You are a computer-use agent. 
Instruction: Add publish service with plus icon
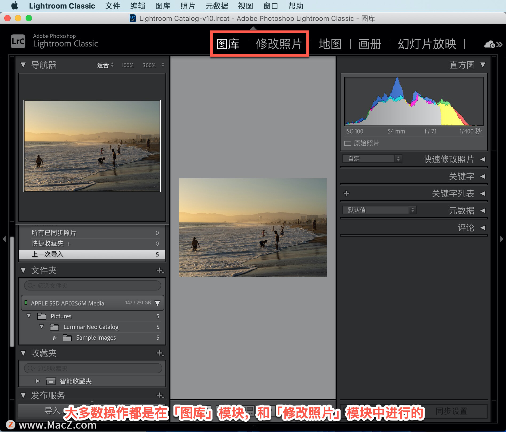click(160, 395)
